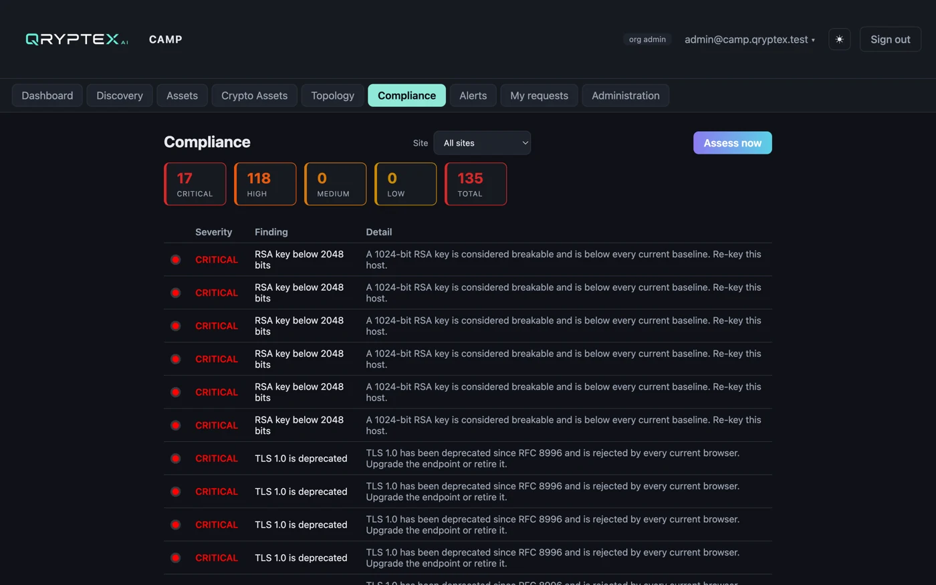Switch to the Crypto Assets tab
The image size is (936, 585).
tap(254, 96)
